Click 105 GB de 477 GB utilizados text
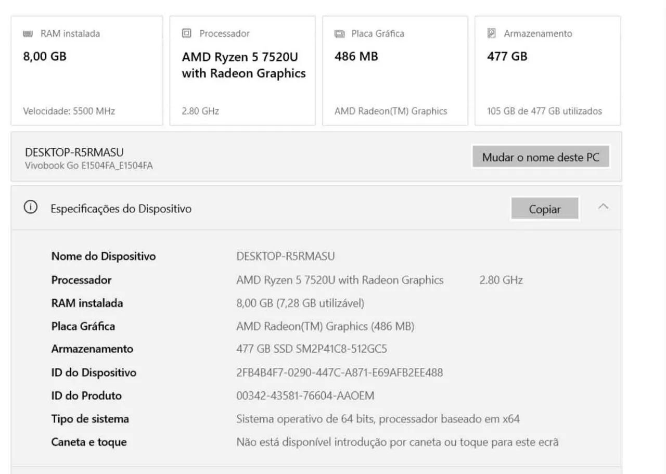The width and height of the screenshot is (666, 474). click(544, 111)
